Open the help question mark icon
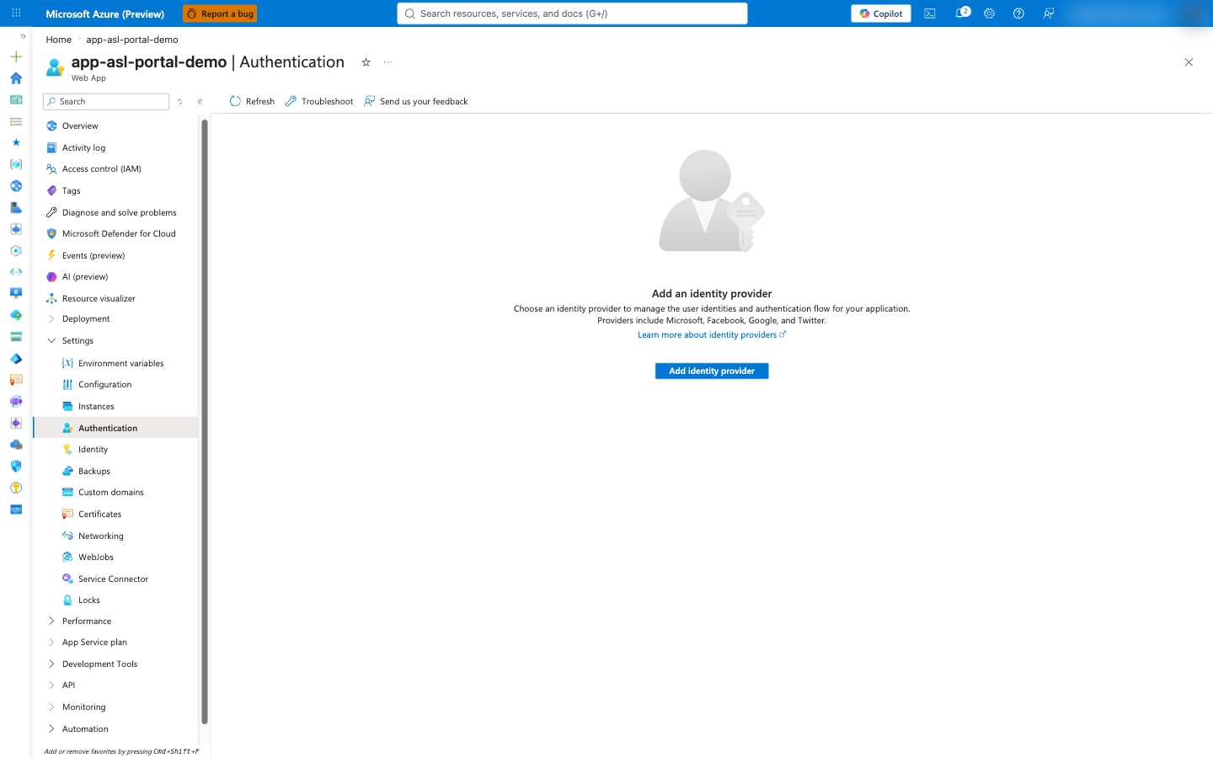 [x=1018, y=13]
